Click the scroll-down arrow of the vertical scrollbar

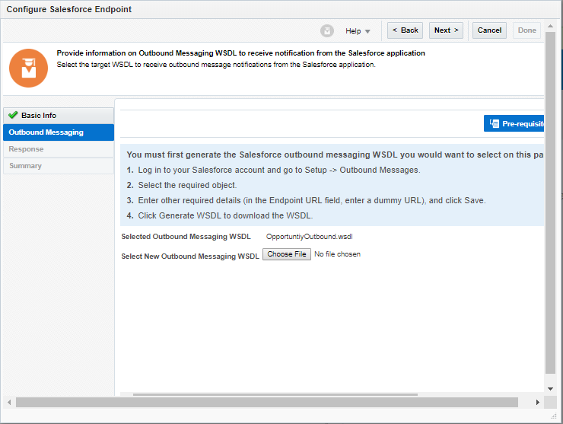[x=550, y=389]
